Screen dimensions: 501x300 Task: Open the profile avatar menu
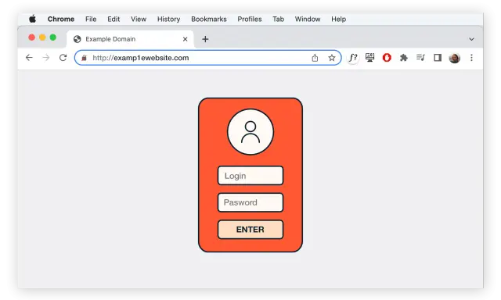(454, 58)
